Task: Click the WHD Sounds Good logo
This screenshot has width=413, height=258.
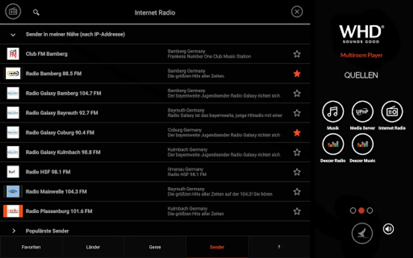Action: (361, 34)
